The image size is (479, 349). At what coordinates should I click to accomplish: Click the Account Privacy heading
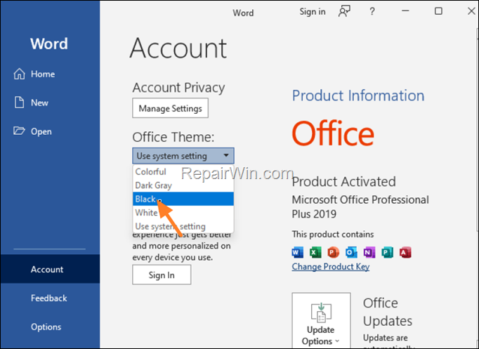click(x=178, y=88)
